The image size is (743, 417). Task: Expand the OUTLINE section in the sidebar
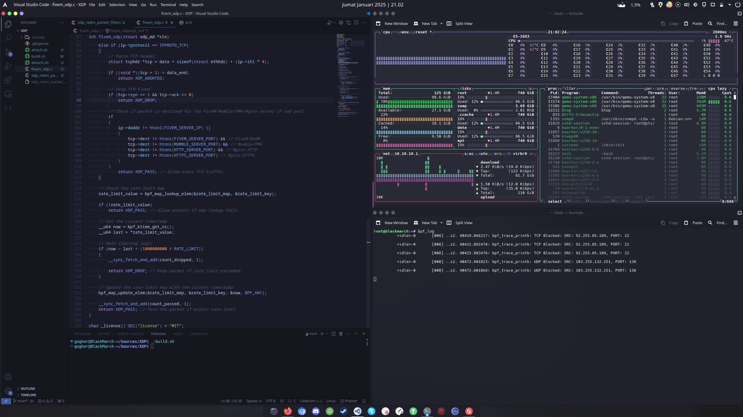tap(27, 388)
